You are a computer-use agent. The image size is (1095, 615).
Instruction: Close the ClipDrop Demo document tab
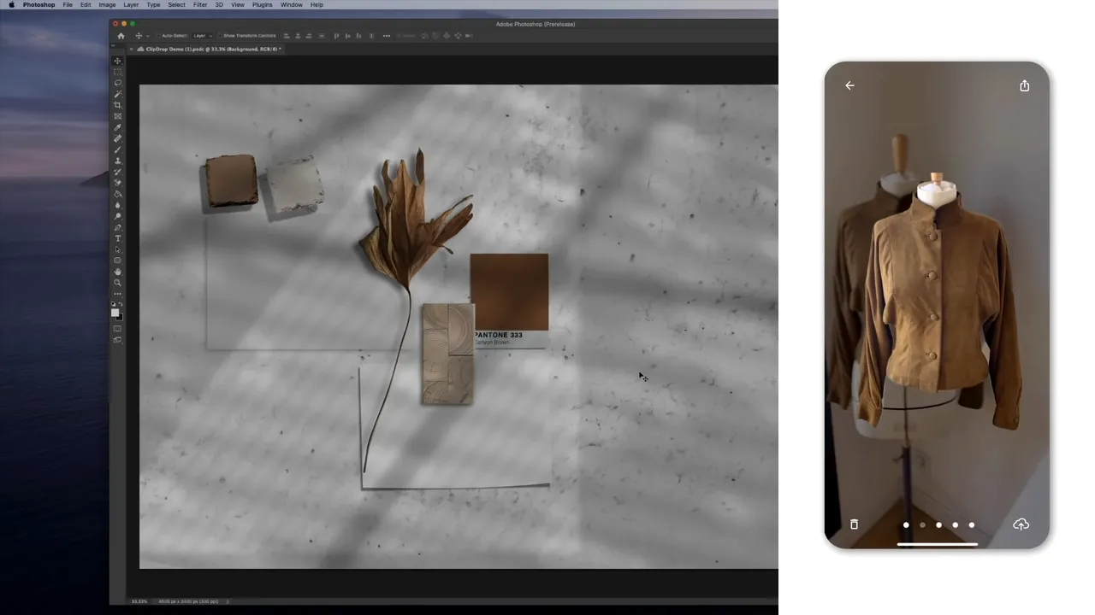[131, 50]
